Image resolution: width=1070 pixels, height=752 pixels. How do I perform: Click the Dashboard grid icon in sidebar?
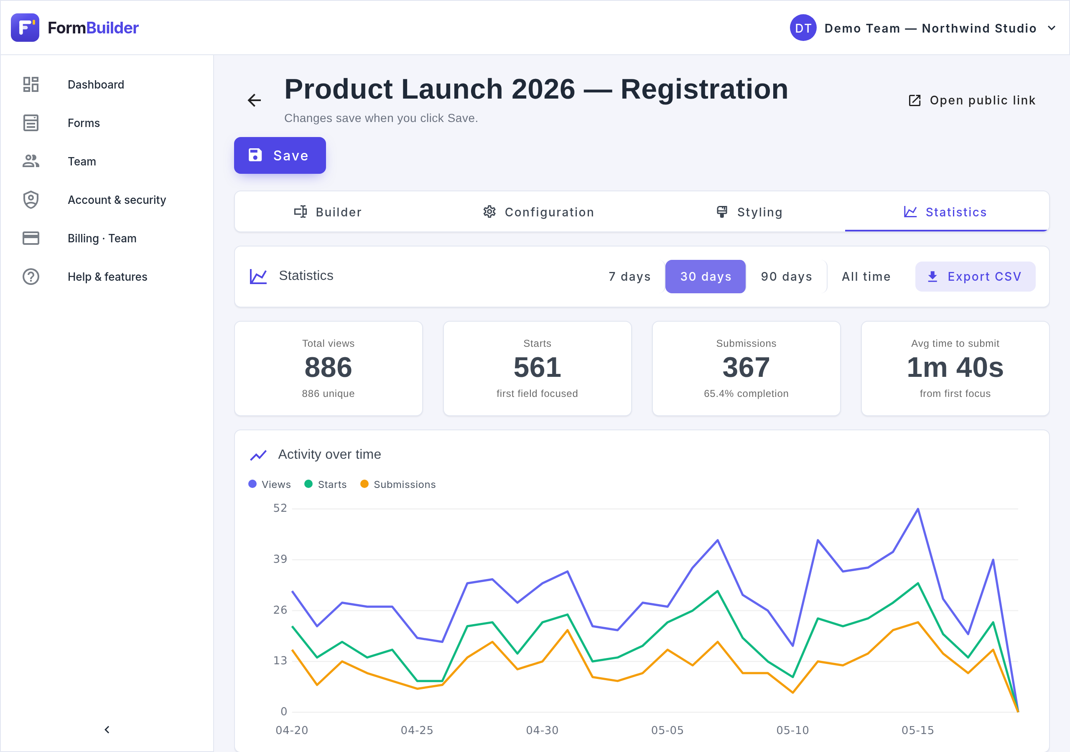coord(31,84)
